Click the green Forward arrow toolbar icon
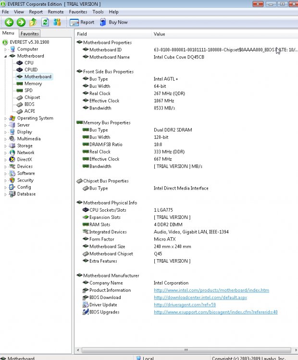Image resolution: width=298 pixels, height=360 pixels. point(21,22)
